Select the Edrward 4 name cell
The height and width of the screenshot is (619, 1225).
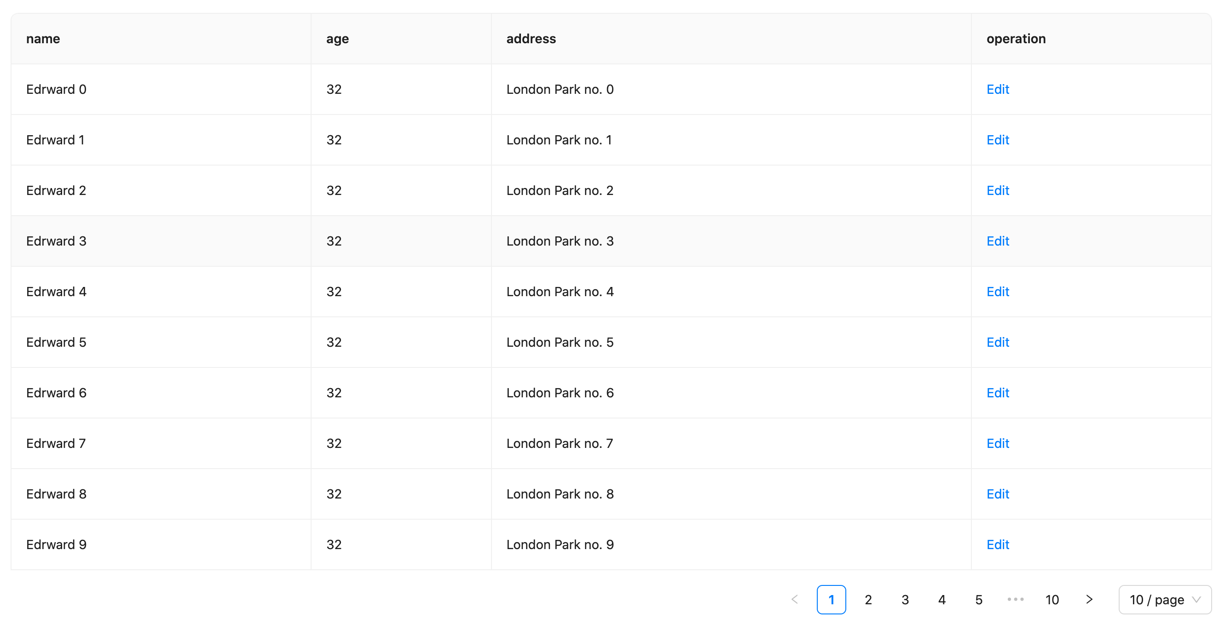pos(161,292)
